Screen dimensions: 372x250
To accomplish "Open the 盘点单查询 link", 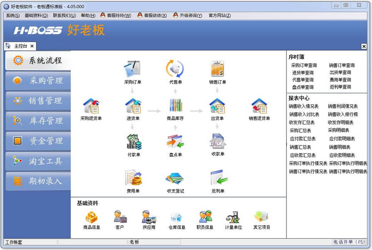I will pos(303,87).
